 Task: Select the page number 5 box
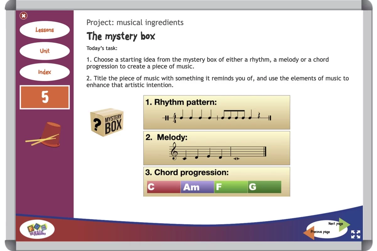click(45, 97)
